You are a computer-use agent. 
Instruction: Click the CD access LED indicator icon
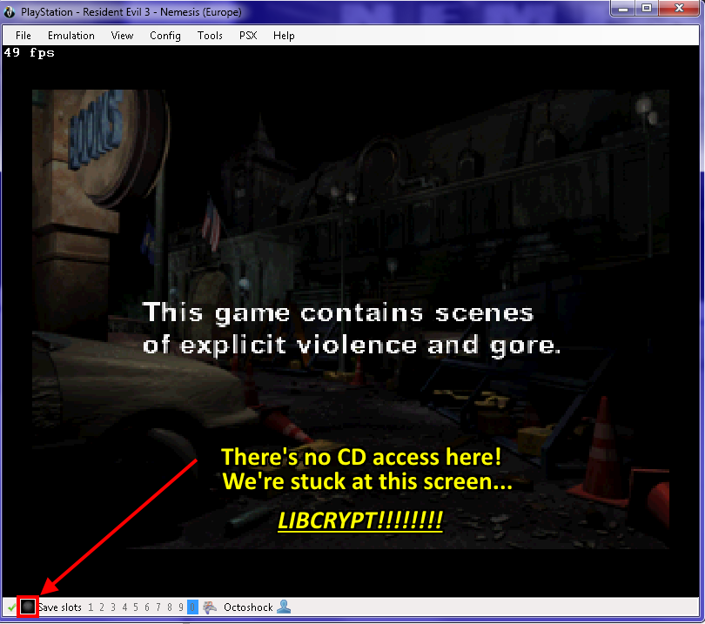28,607
